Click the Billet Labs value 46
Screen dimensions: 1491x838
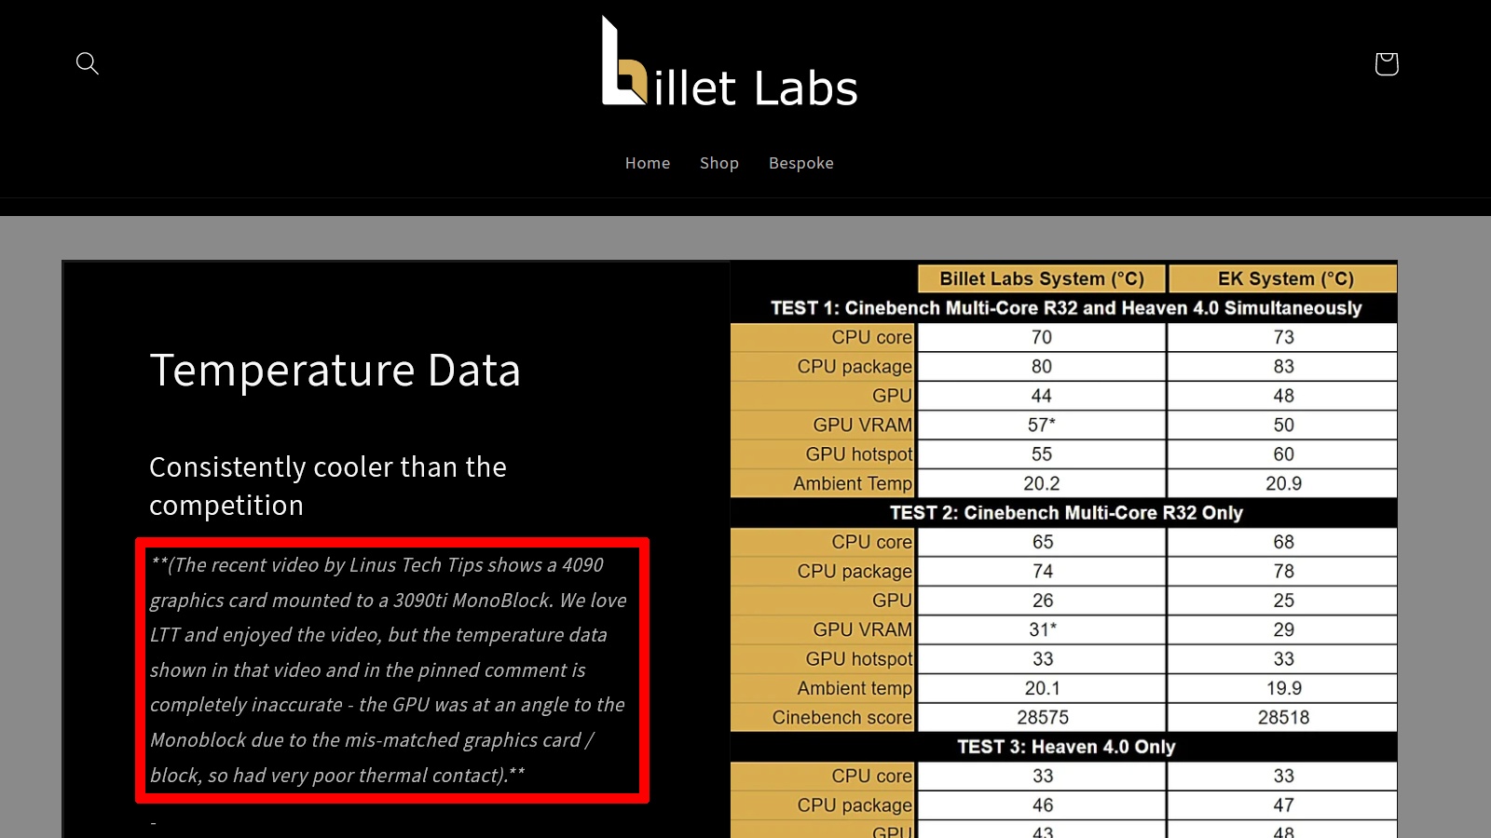point(1043,805)
